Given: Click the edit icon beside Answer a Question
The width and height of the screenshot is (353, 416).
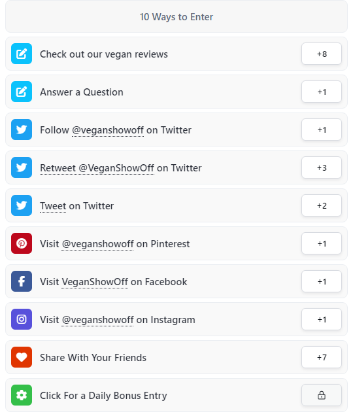Looking at the screenshot, I should pyautogui.click(x=22, y=92).
